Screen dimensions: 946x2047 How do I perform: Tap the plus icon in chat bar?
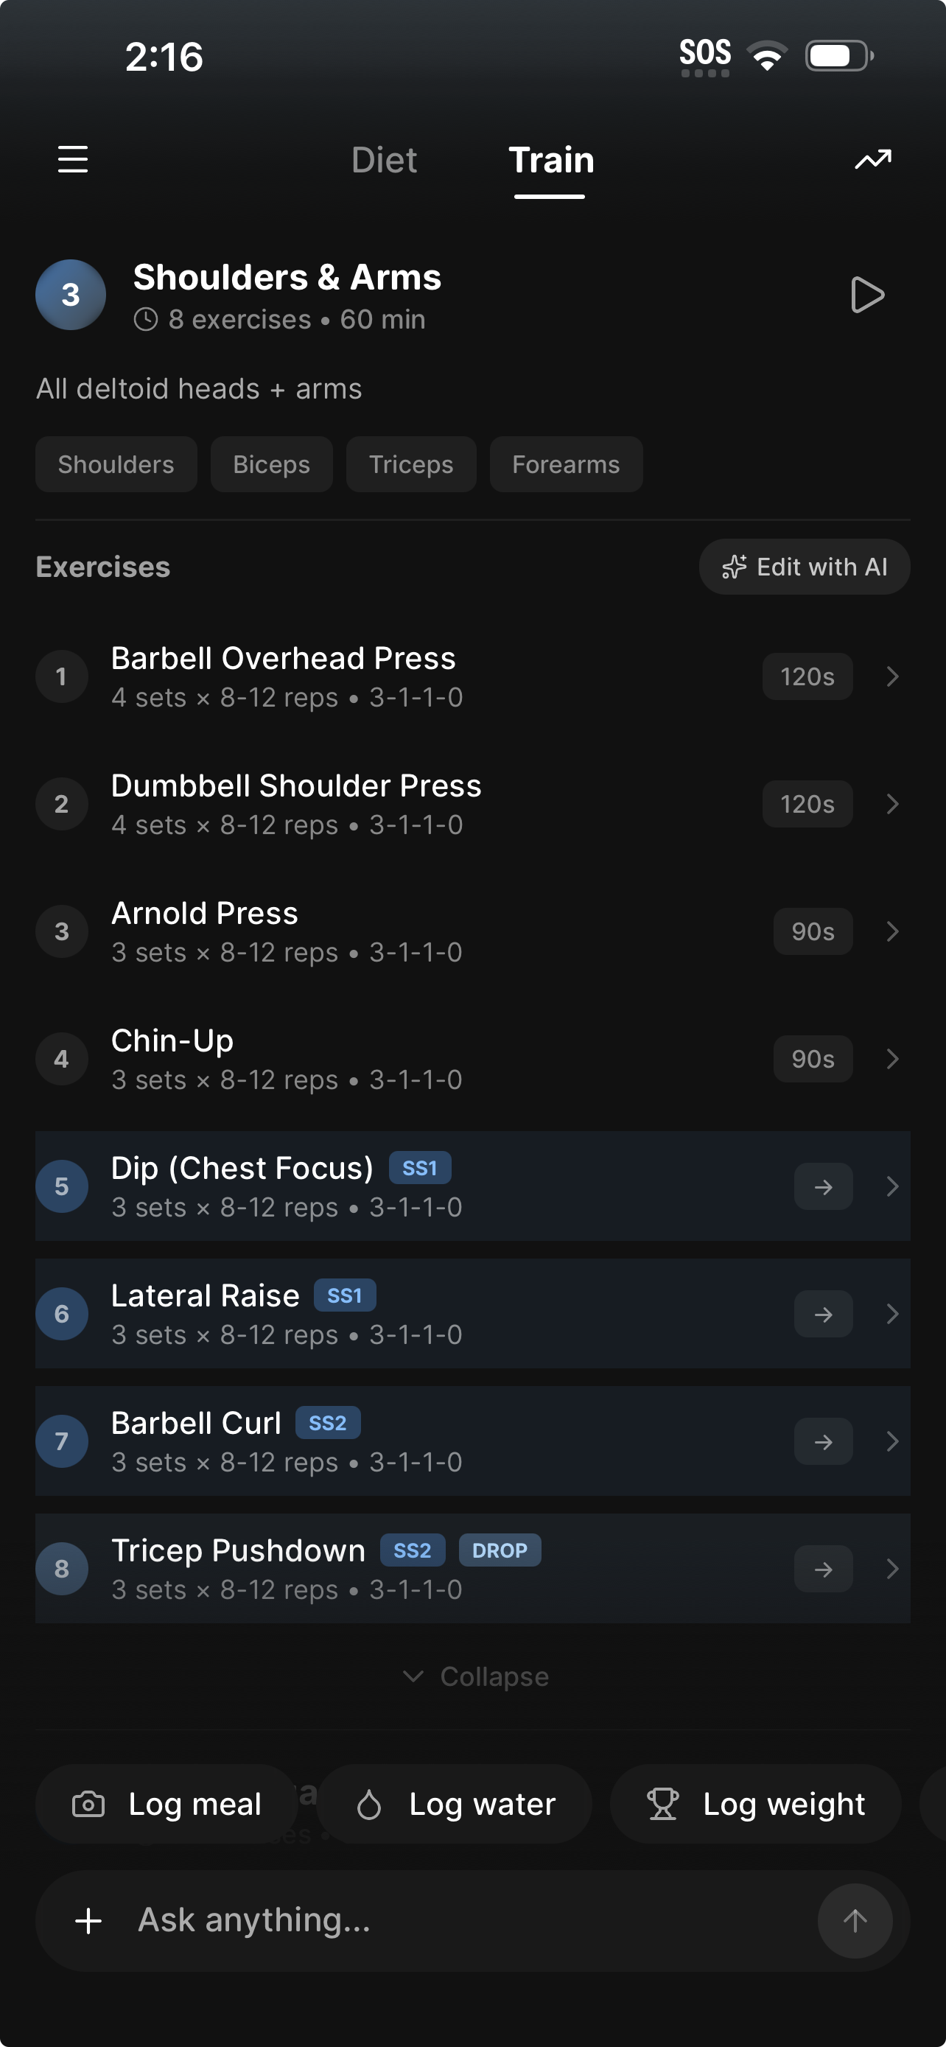pyautogui.click(x=88, y=1921)
